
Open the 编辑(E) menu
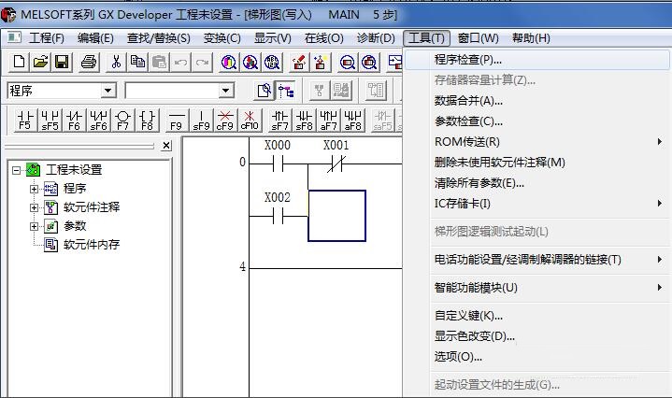click(x=95, y=38)
